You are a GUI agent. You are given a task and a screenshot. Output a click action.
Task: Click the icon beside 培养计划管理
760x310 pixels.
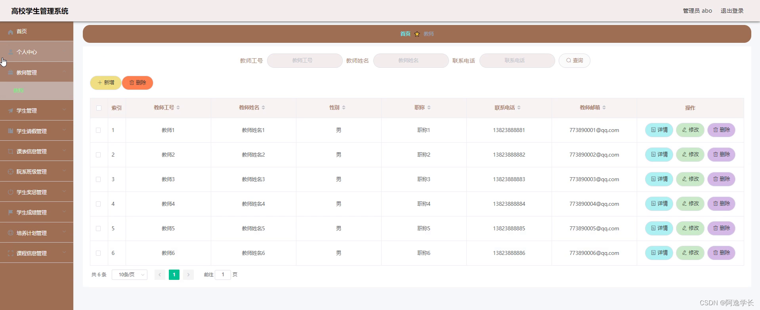point(11,233)
